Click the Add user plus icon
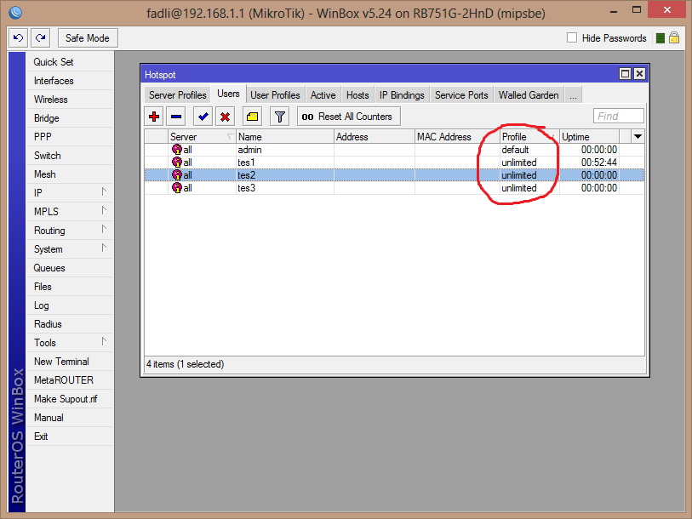692x519 pixels. point(155,116)
